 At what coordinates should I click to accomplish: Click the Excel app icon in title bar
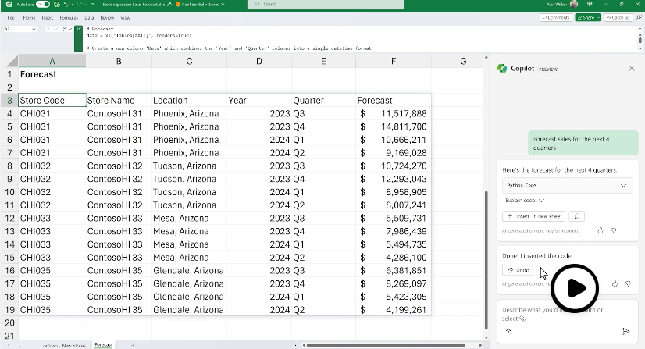9,4
